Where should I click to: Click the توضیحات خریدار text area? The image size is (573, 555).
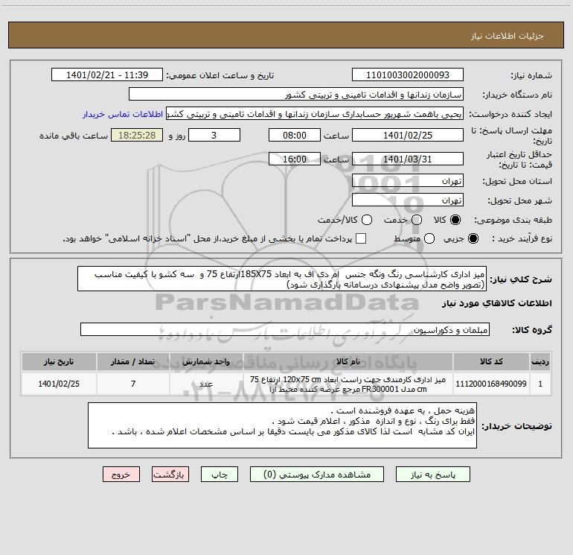point(282,425)
